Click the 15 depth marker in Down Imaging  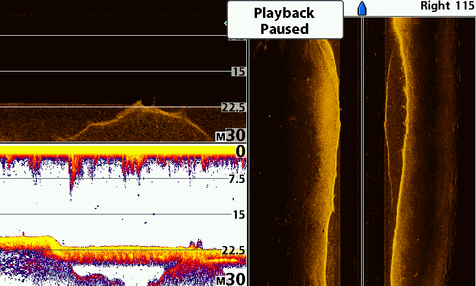(238, 71)
